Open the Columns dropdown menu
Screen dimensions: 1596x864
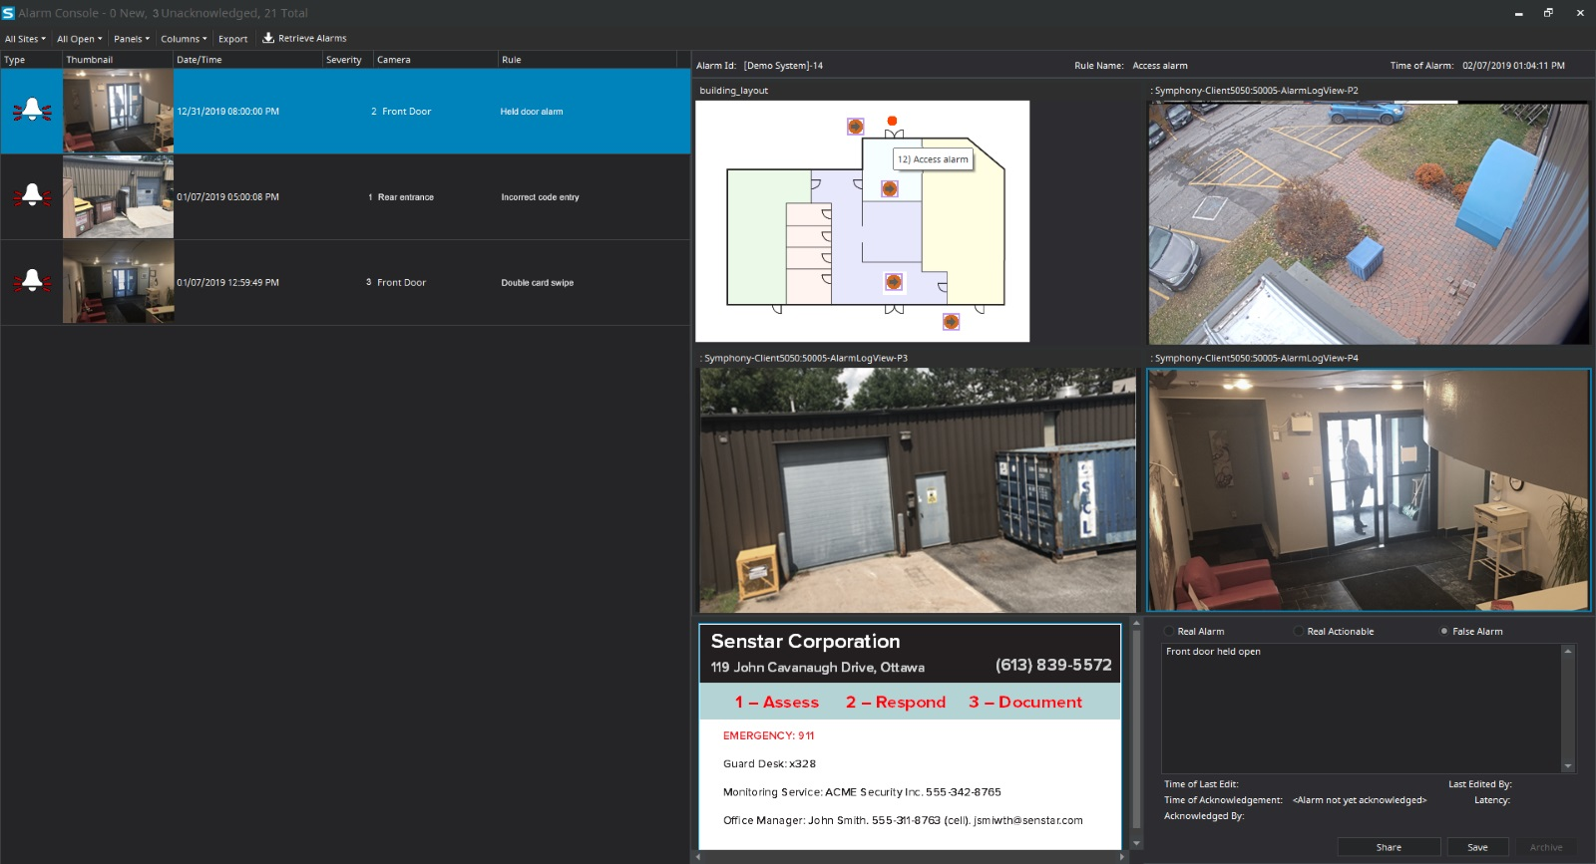184,39
